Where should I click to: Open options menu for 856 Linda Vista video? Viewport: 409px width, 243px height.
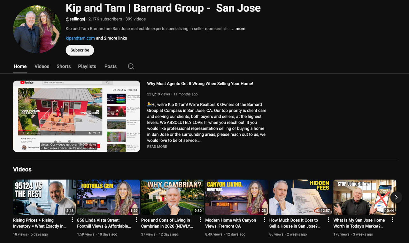(x=136, y=220)
